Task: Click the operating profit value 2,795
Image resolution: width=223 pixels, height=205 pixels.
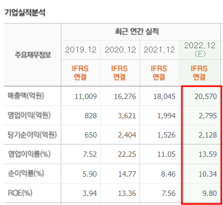Action: click(208, 116)
